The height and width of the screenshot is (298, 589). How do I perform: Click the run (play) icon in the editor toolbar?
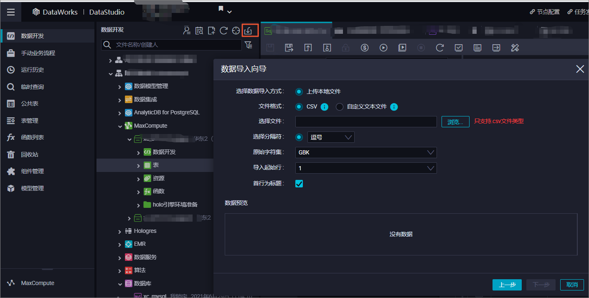tap(383, 48)
